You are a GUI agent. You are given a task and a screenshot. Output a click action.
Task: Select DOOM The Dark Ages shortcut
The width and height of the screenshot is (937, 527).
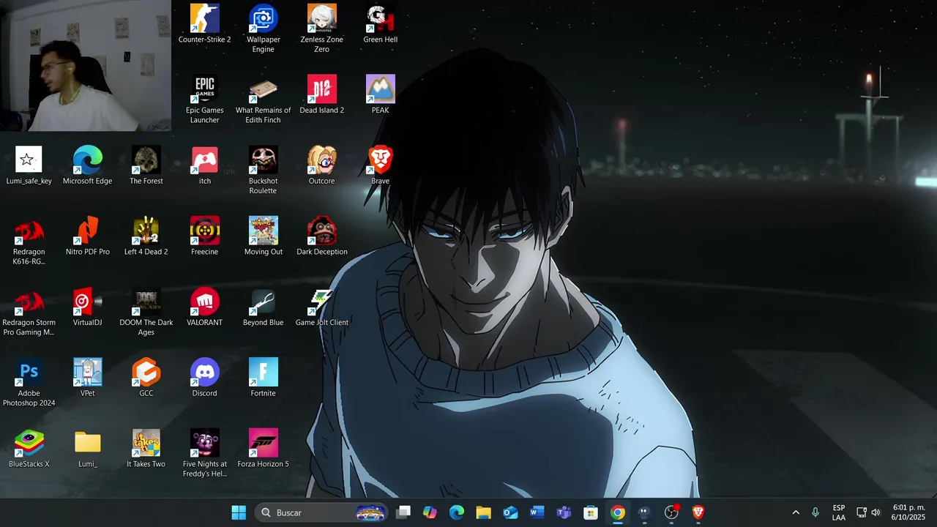click(146, 312)
